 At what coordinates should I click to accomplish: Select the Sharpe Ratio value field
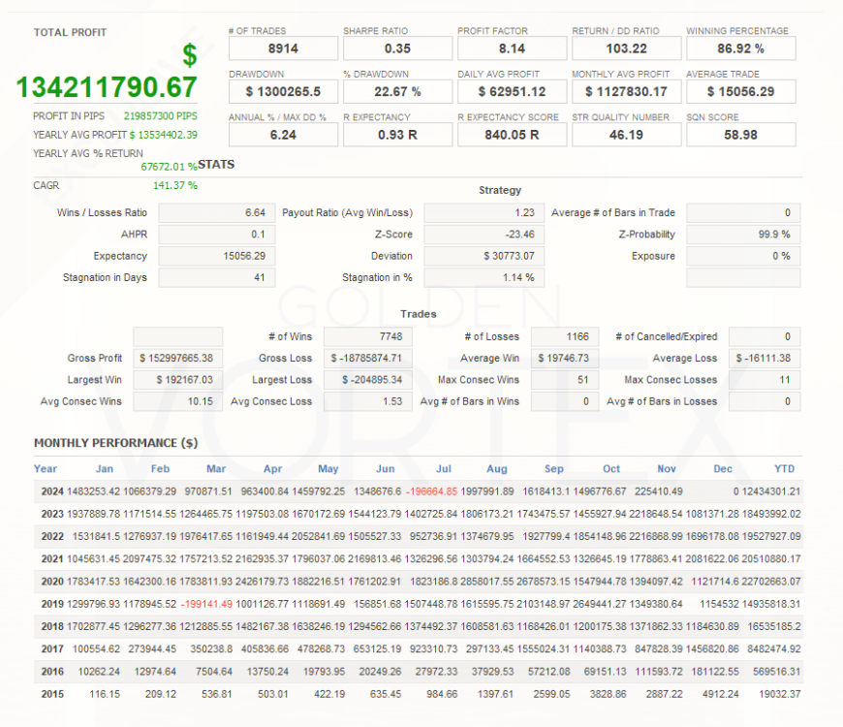pos(397,48)
